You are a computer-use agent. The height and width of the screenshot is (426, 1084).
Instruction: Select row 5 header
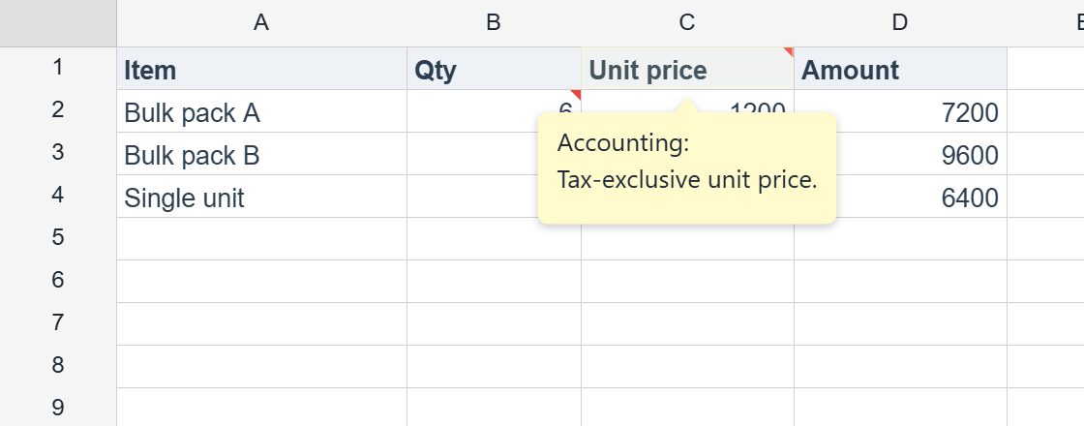[x=58, y=238]
